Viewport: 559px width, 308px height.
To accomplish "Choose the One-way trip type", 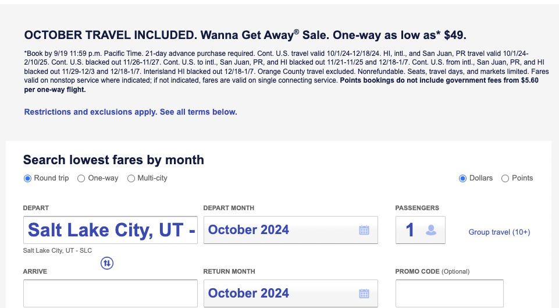I will pyautogui.click(x=81, y=178).
